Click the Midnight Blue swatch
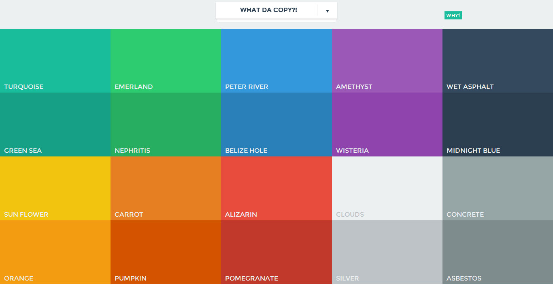 point(498,125)
